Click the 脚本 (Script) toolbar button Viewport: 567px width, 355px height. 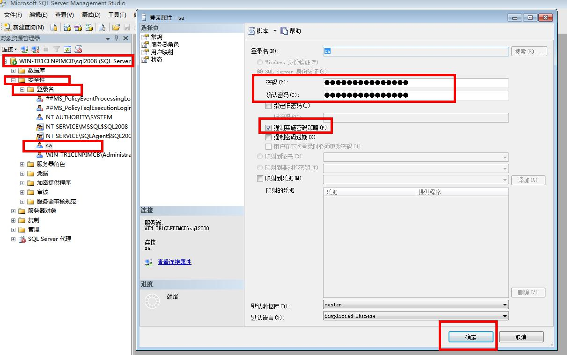(x=258, y=31)
